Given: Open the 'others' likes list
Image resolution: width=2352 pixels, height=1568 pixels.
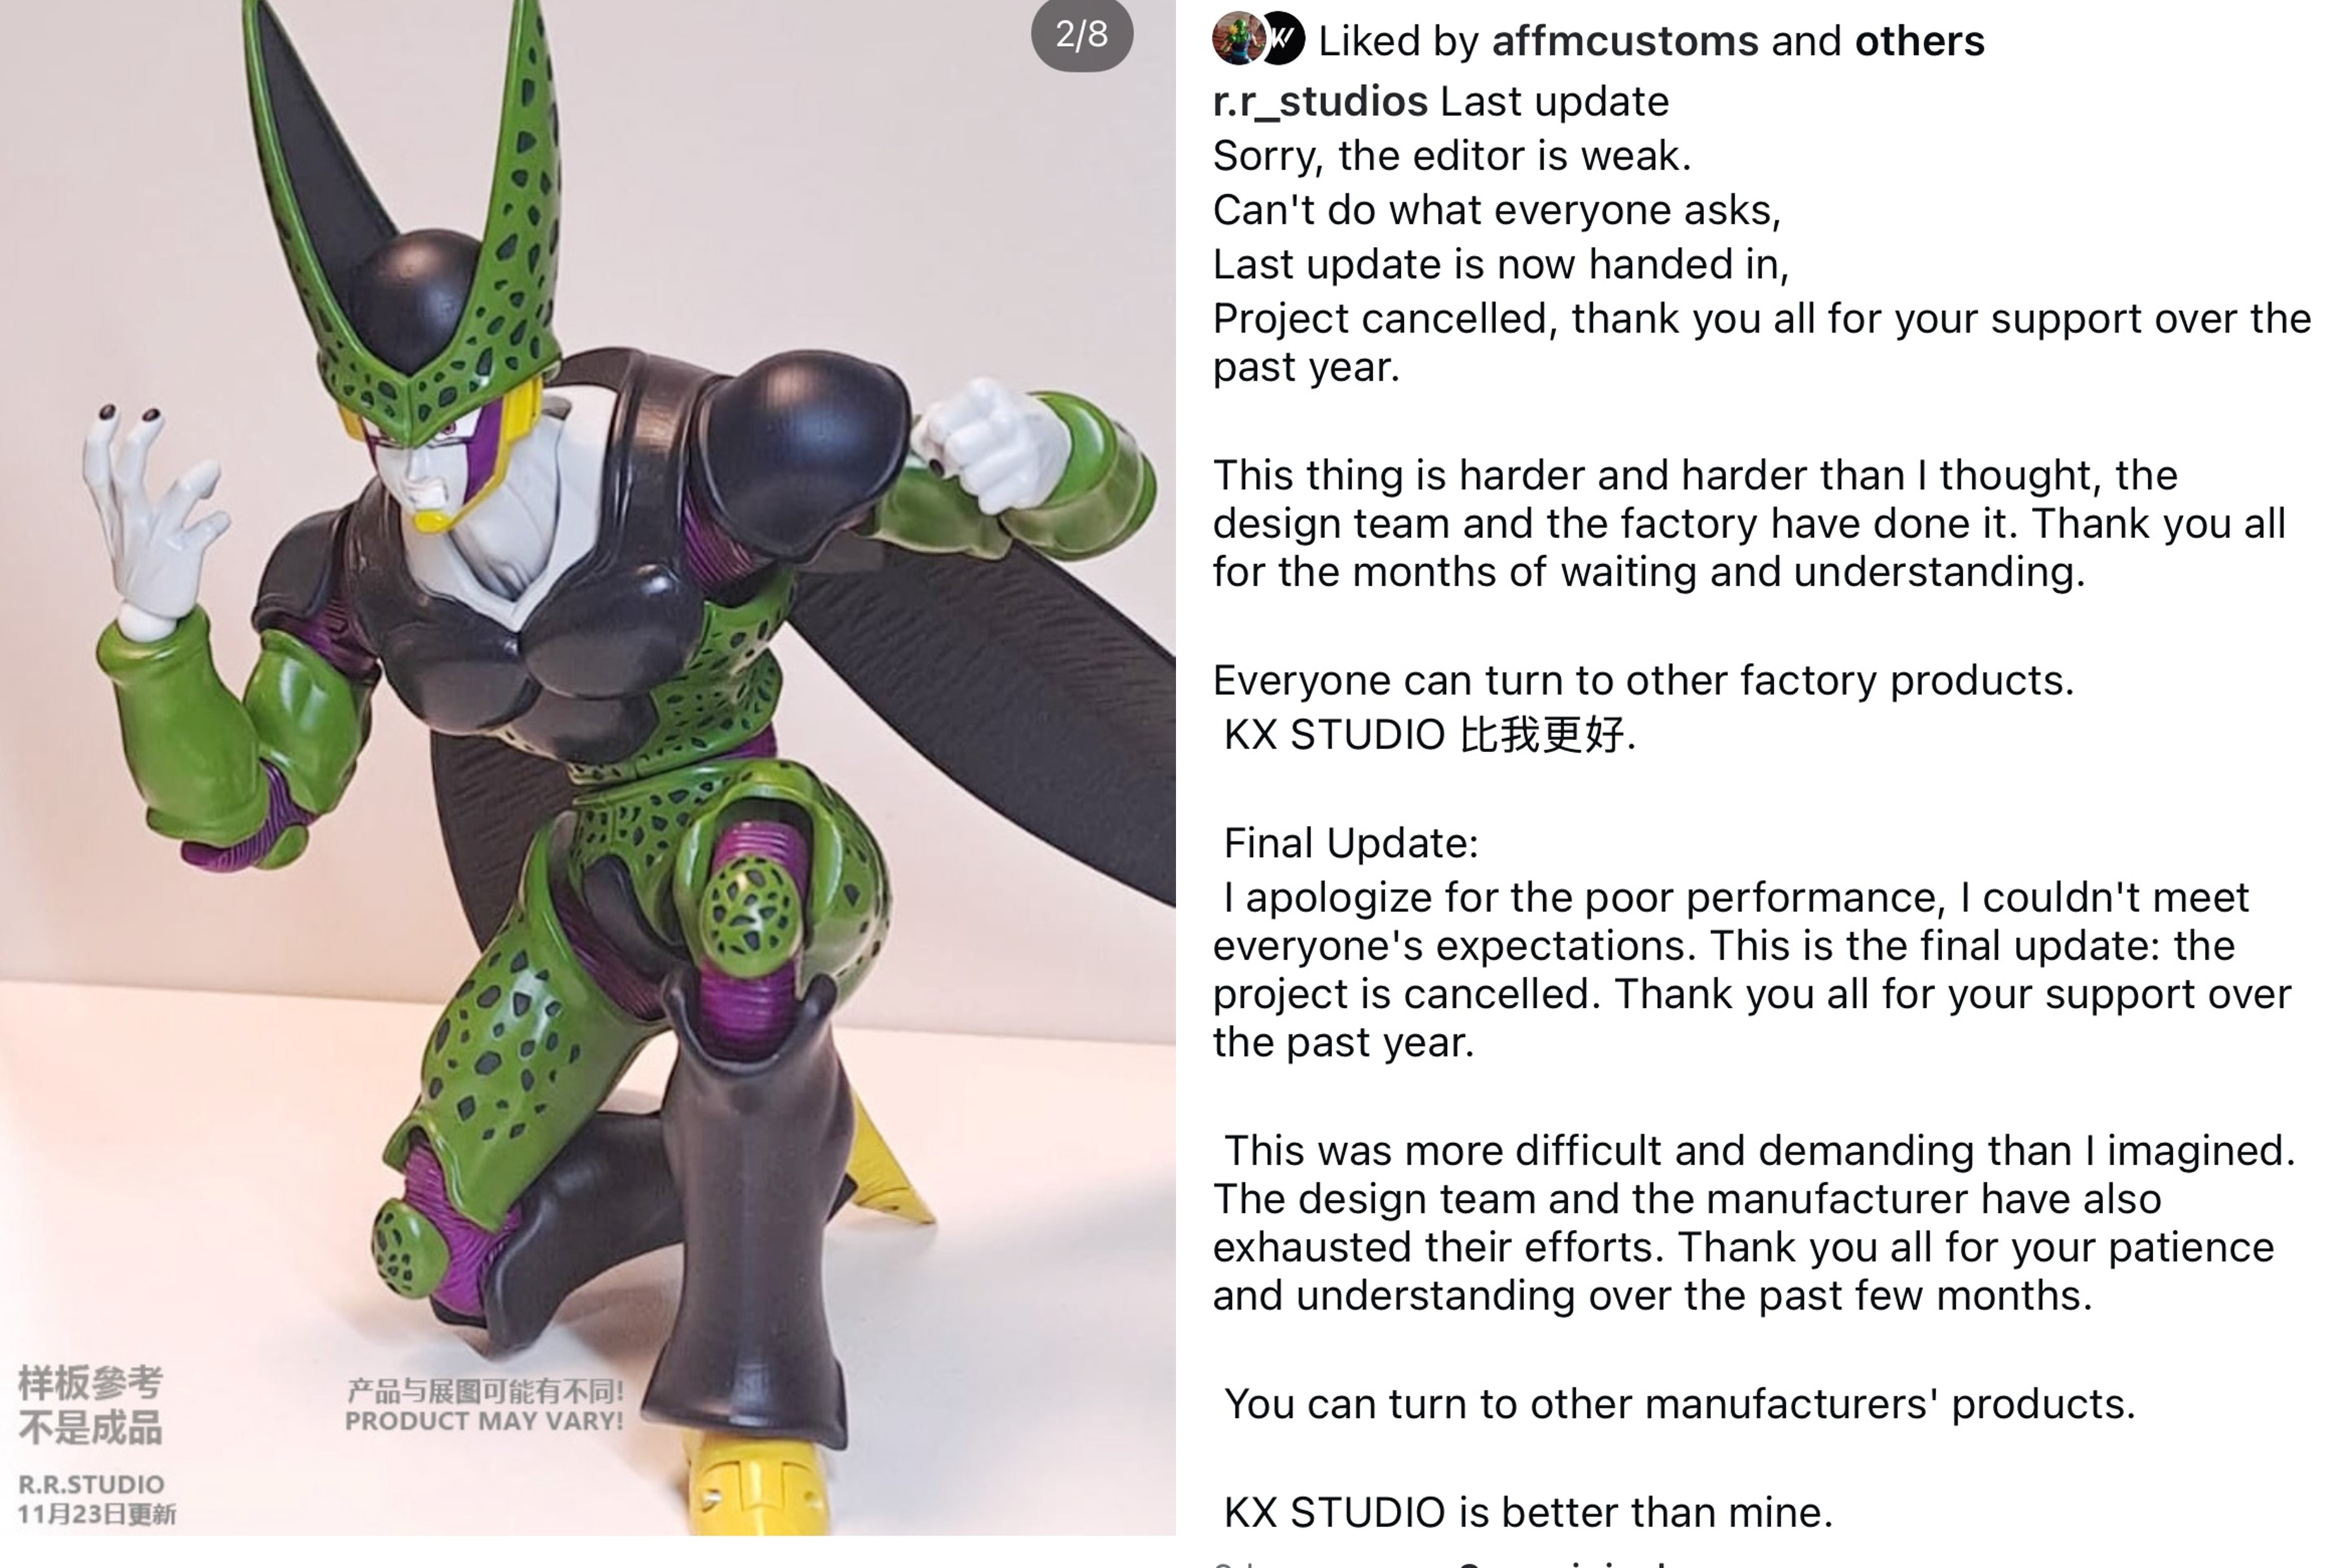Looking at the screenshot, I should coord(1919,41).
